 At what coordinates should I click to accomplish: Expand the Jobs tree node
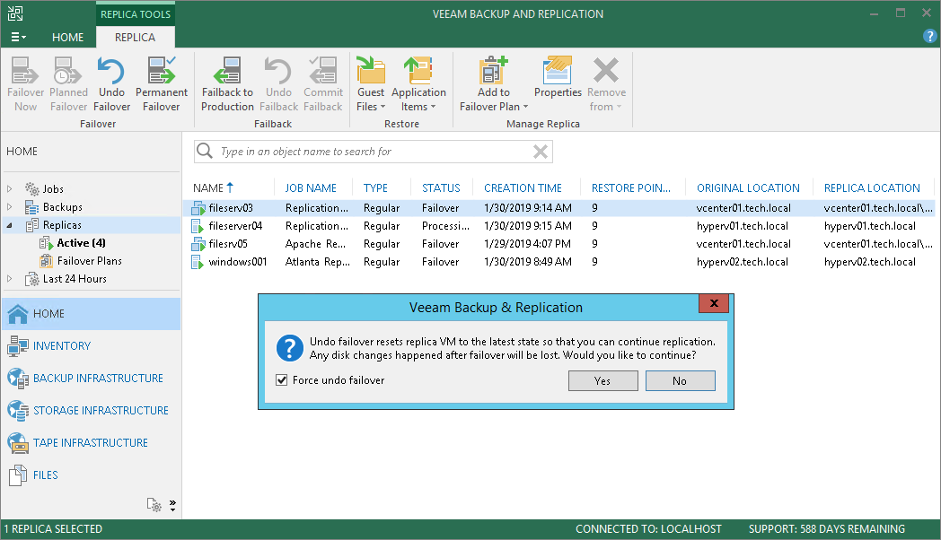(10, 188)
